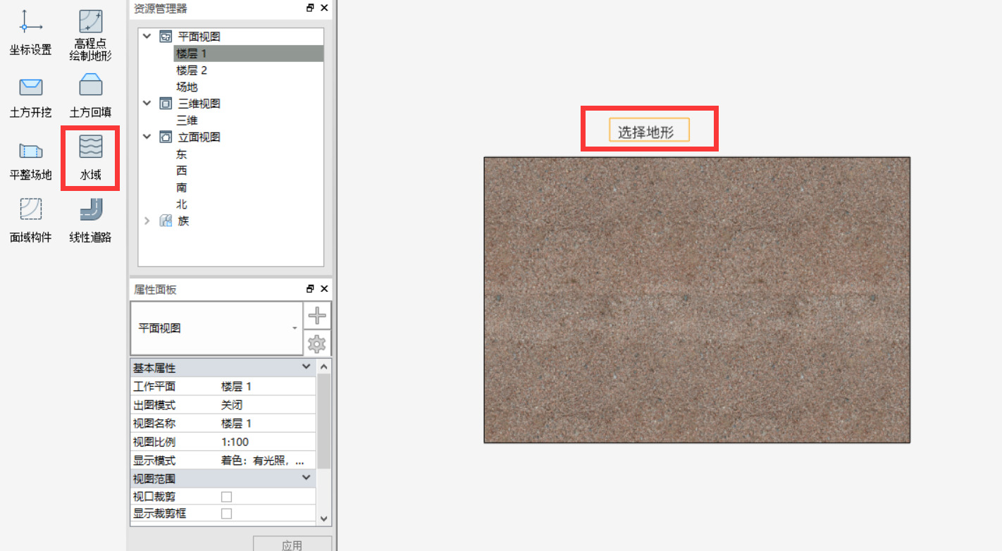The height and width of the screenshot is (551, 1002).
Task: Close the 属性面板 panel
Action: pos(324,289)
